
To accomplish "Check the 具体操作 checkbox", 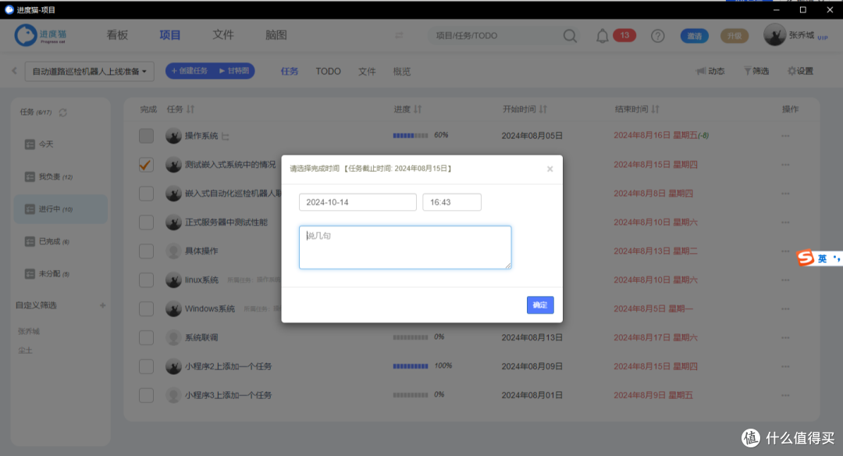I will [x=146, y=251].
